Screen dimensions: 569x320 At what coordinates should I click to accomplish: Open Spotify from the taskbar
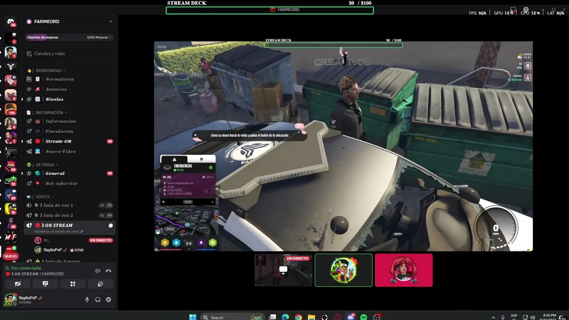pyautogui.click(x=364, y=317)
